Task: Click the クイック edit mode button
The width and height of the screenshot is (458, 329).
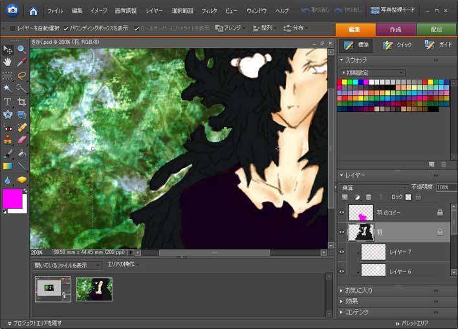Action: click(x=398, y=45)
